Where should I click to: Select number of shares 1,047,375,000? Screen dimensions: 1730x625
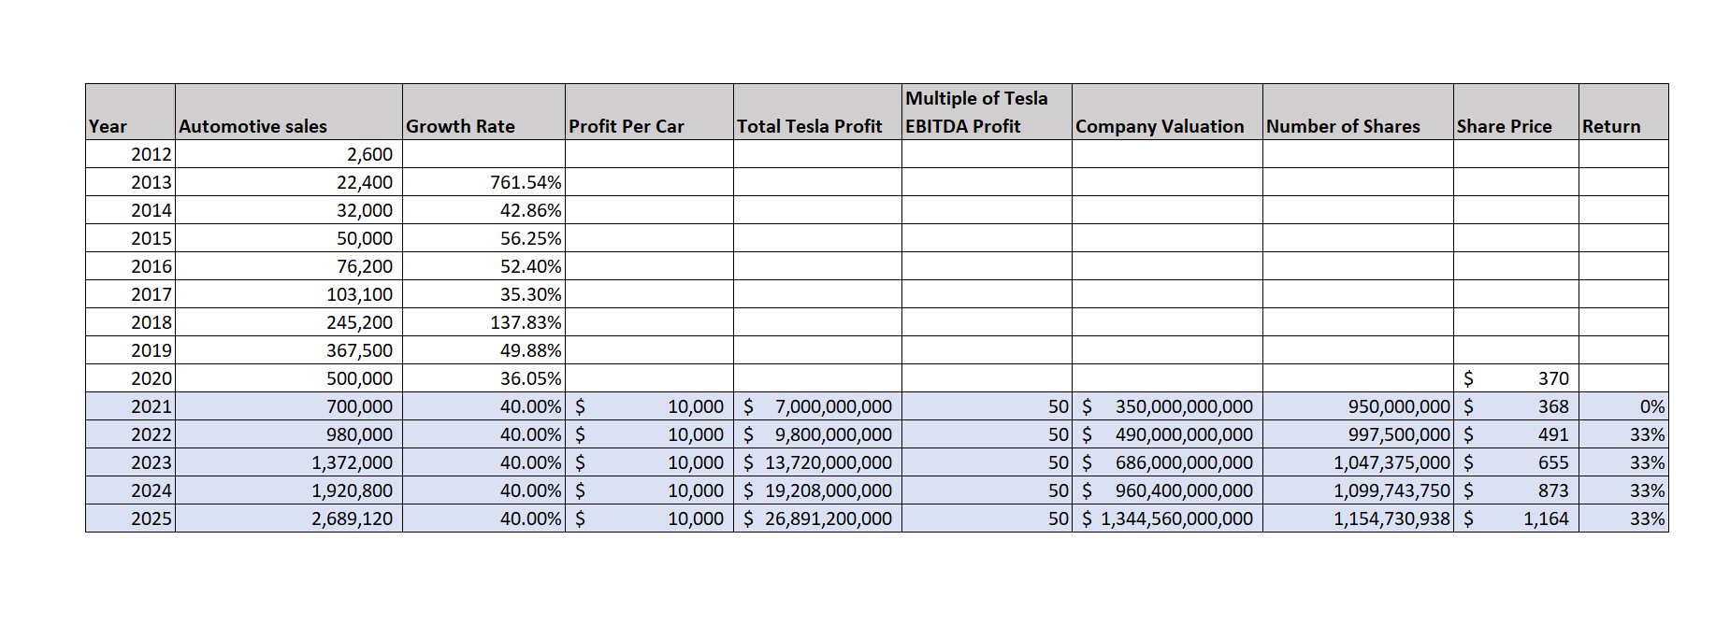pyautogui.click(x=1358, y=462)
